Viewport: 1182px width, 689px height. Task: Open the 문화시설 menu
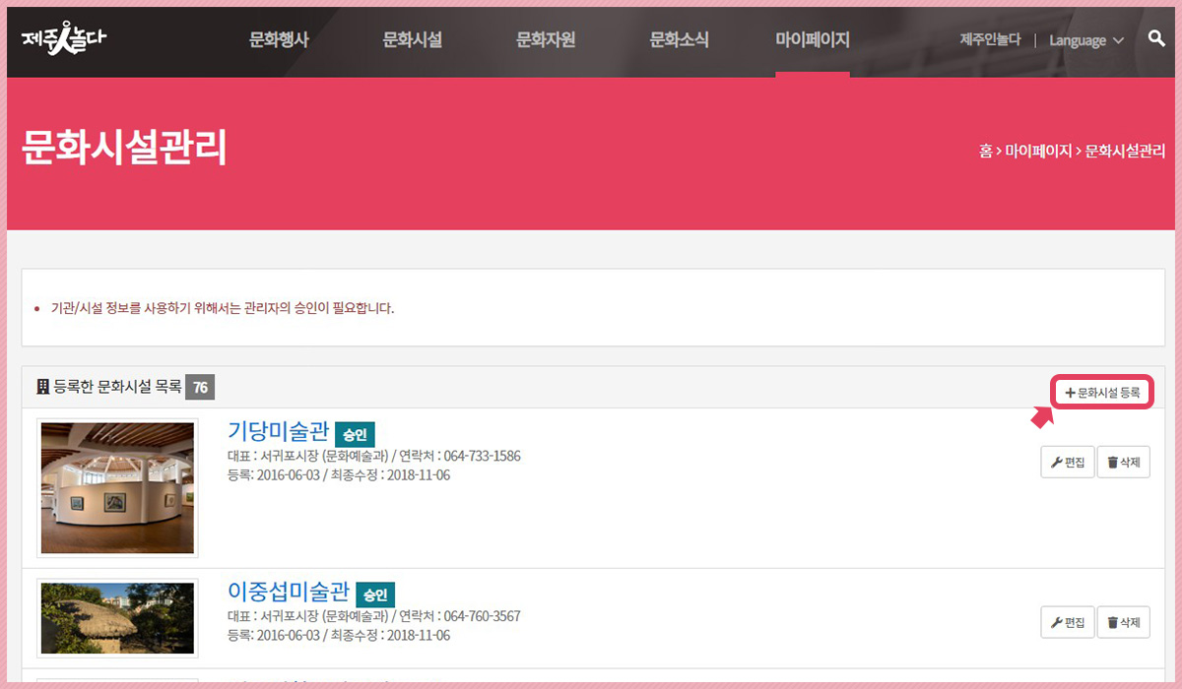click(x=412, y=40)
